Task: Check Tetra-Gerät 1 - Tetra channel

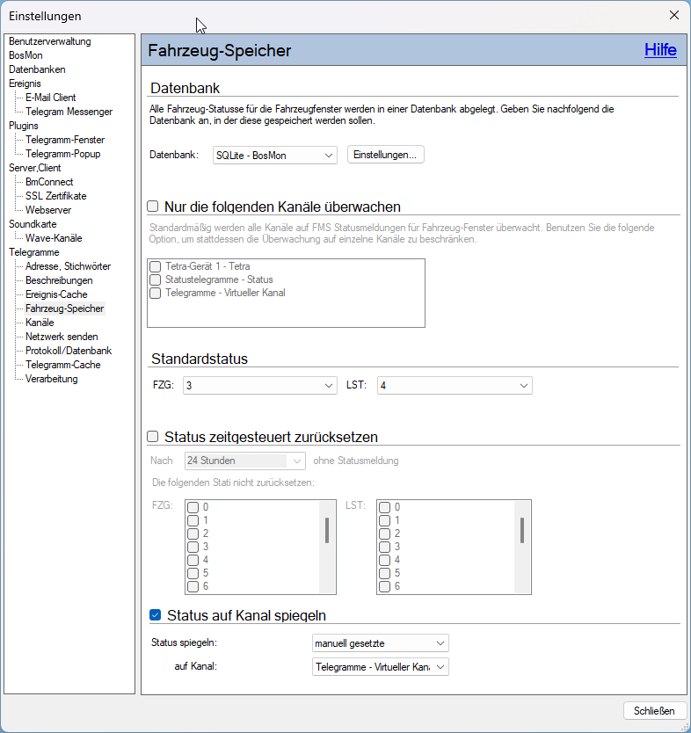Action: [156, 266]
